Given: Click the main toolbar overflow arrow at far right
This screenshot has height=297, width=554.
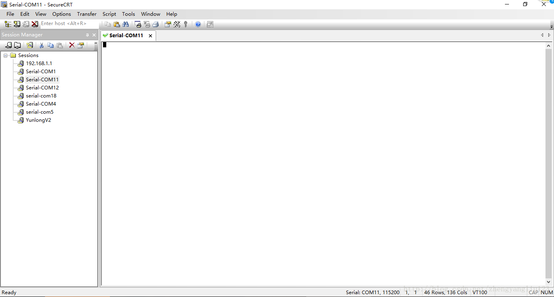Looking at the screenshot, I should click(552, 26).
